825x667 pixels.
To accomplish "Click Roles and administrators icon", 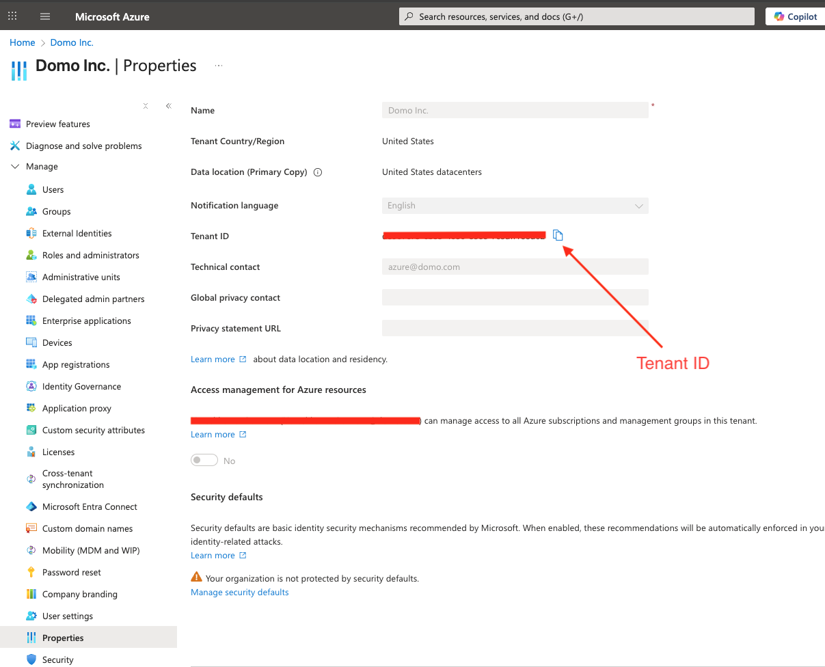I will [31, 255].
